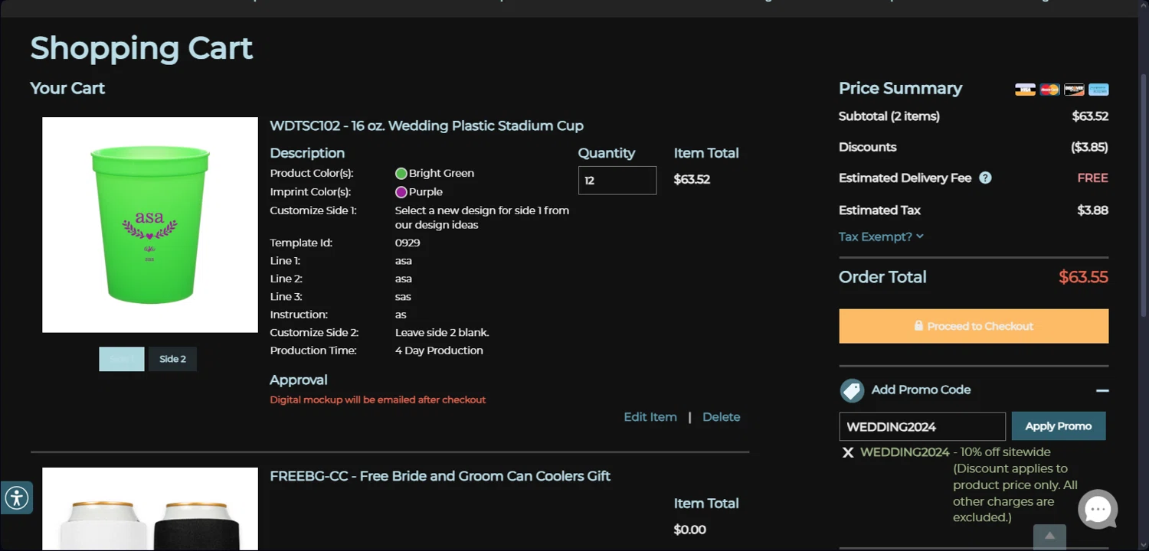Edit the stadium cup item

click(650, 417)
